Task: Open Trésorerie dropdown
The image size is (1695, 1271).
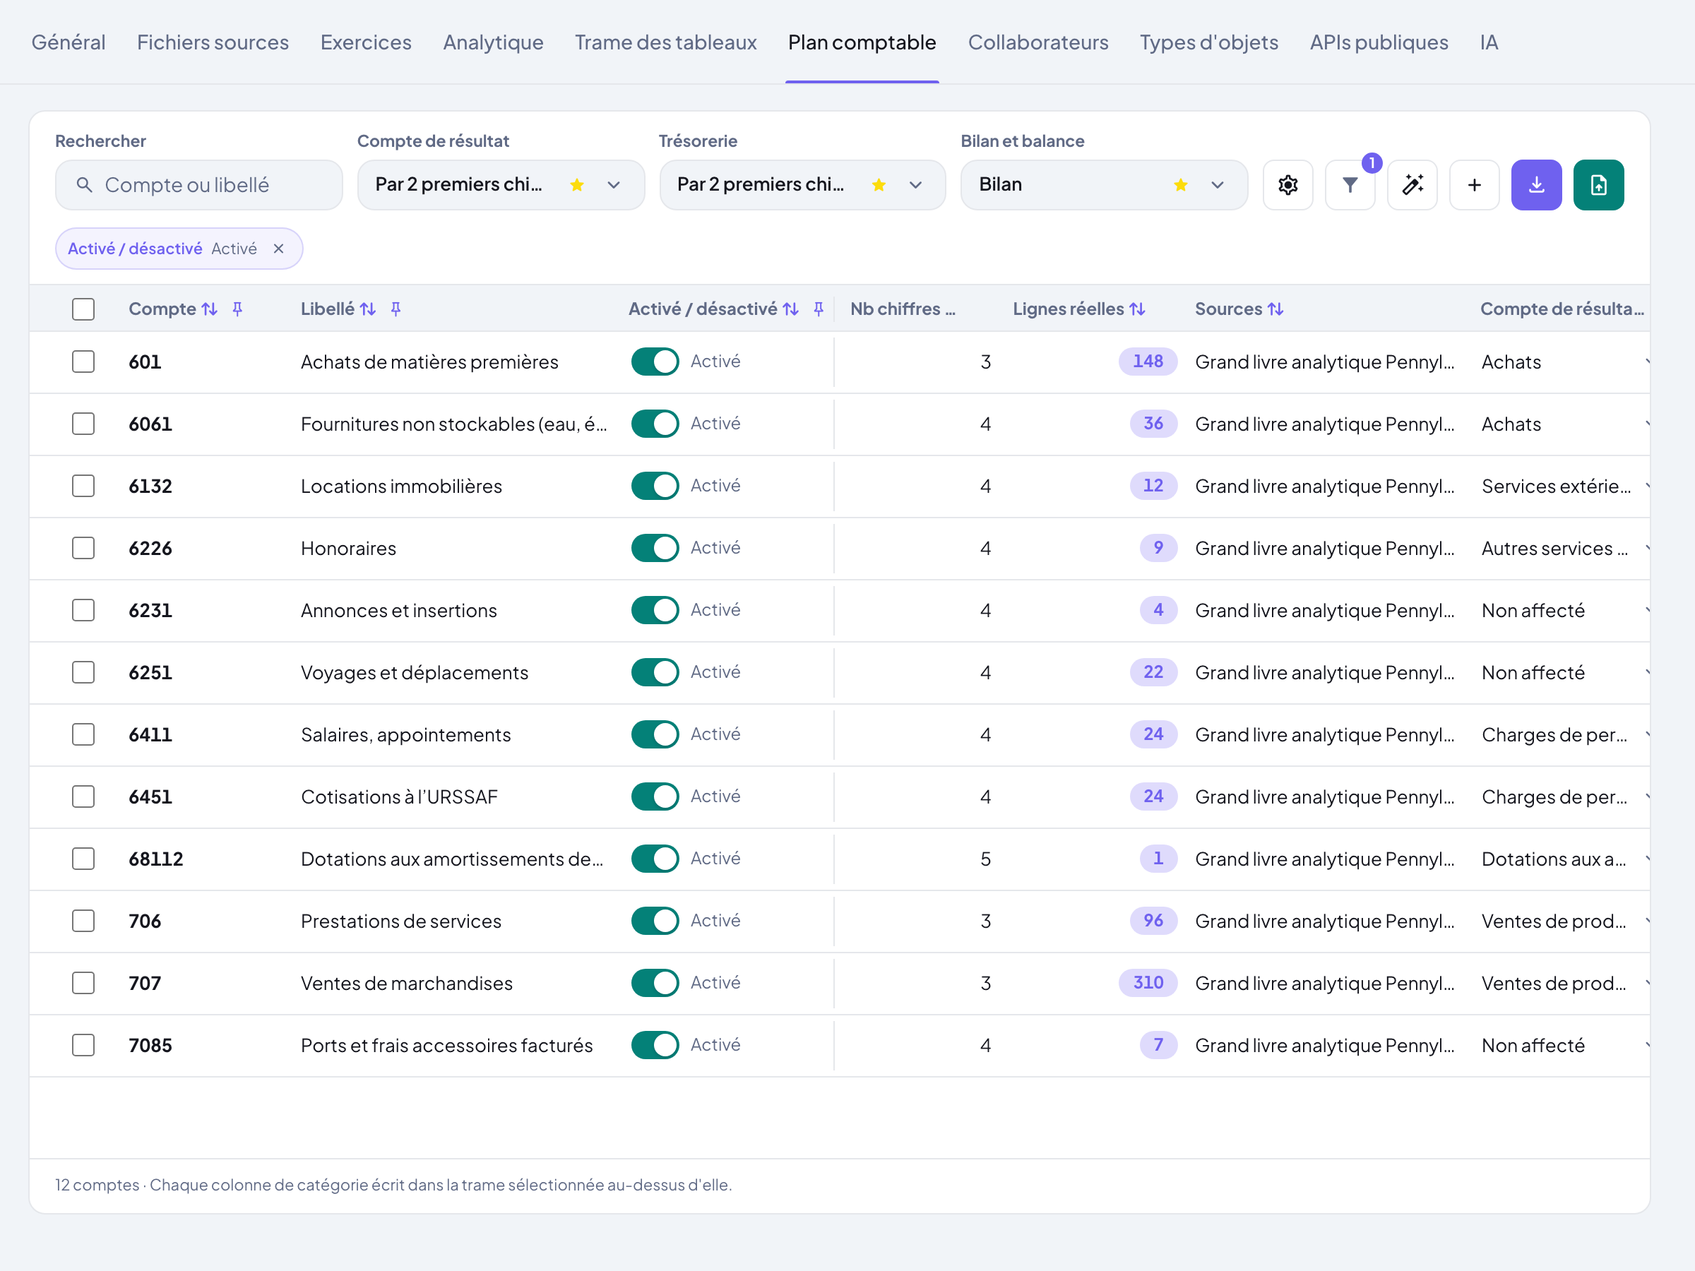Action: pos(802,184)
